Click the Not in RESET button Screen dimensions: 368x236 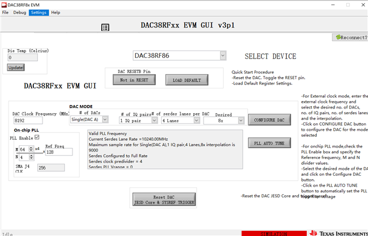click(x=134, y=80)
